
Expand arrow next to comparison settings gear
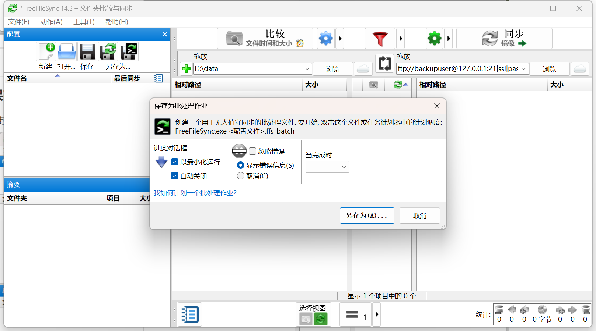coord(340,38)
